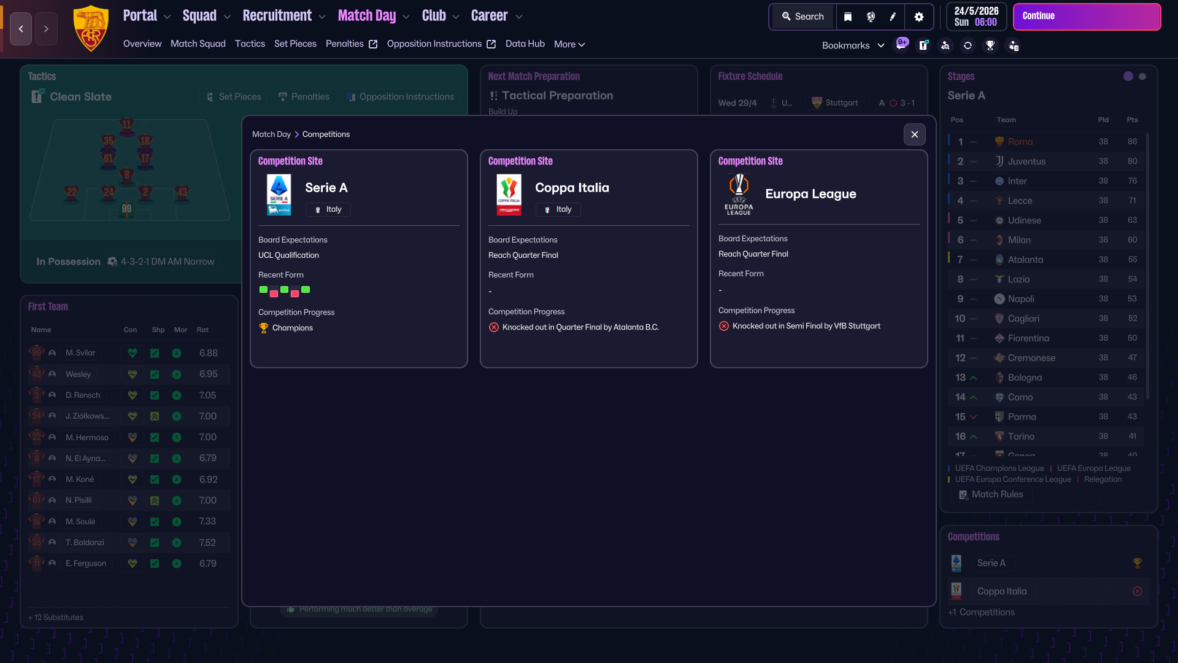Open the bookmark icon in top toolbar
1178x663 pixels.
click(848, 17)
